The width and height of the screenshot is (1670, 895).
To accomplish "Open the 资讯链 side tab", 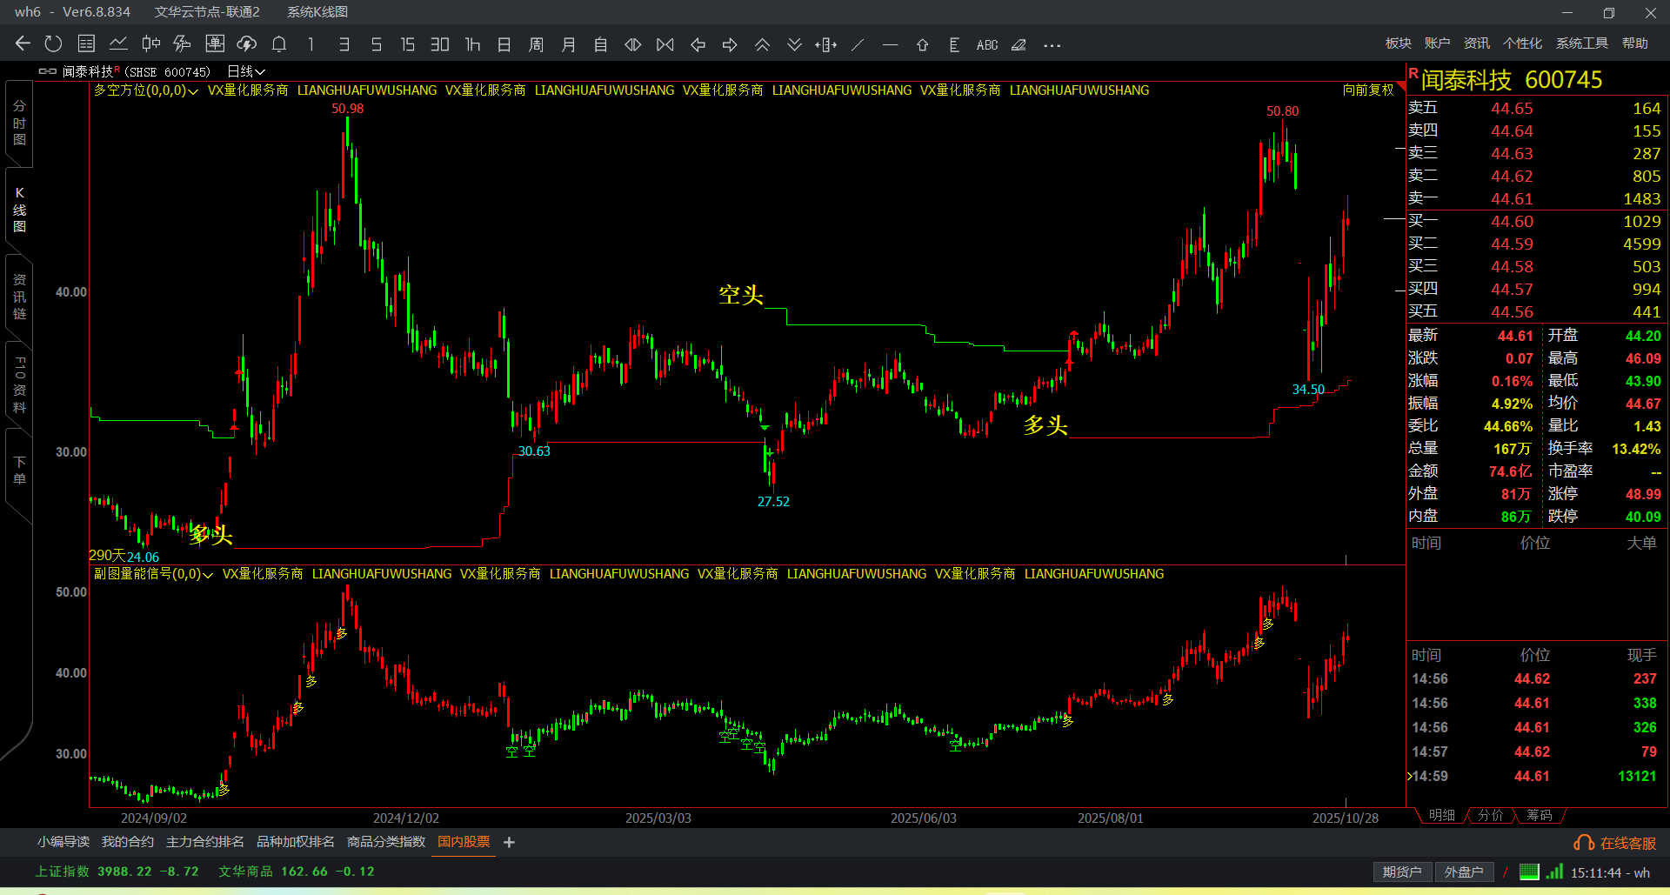I will (x=19, y=297).
